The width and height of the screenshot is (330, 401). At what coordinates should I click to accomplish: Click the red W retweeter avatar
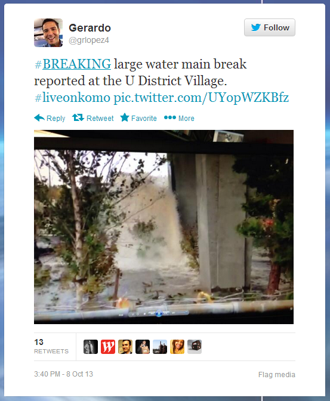tap(108, 347)
